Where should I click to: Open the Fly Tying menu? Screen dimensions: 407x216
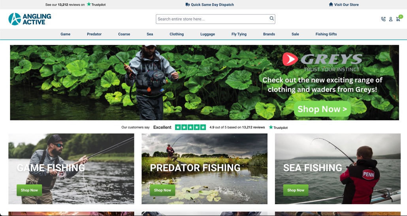point(239,34)
